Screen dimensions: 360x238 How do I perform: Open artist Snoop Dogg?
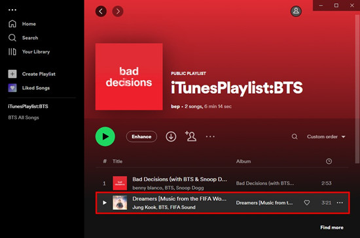pos(190,188)
